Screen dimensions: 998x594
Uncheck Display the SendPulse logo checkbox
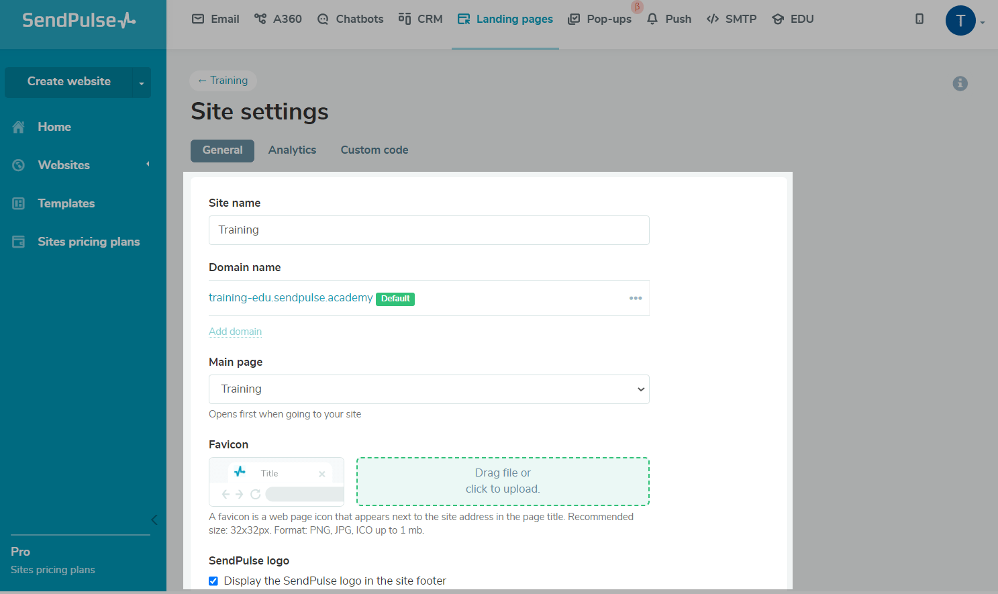pyautogui.click(x=213, y=581)
